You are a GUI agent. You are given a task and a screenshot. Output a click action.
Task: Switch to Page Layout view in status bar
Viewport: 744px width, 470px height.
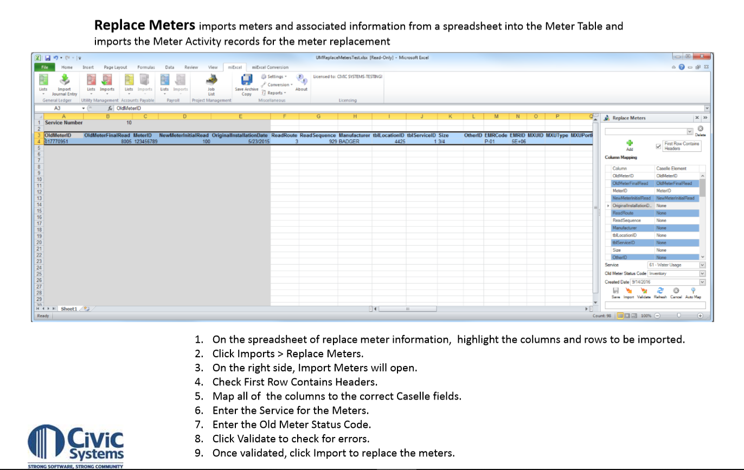coord(627,316)
